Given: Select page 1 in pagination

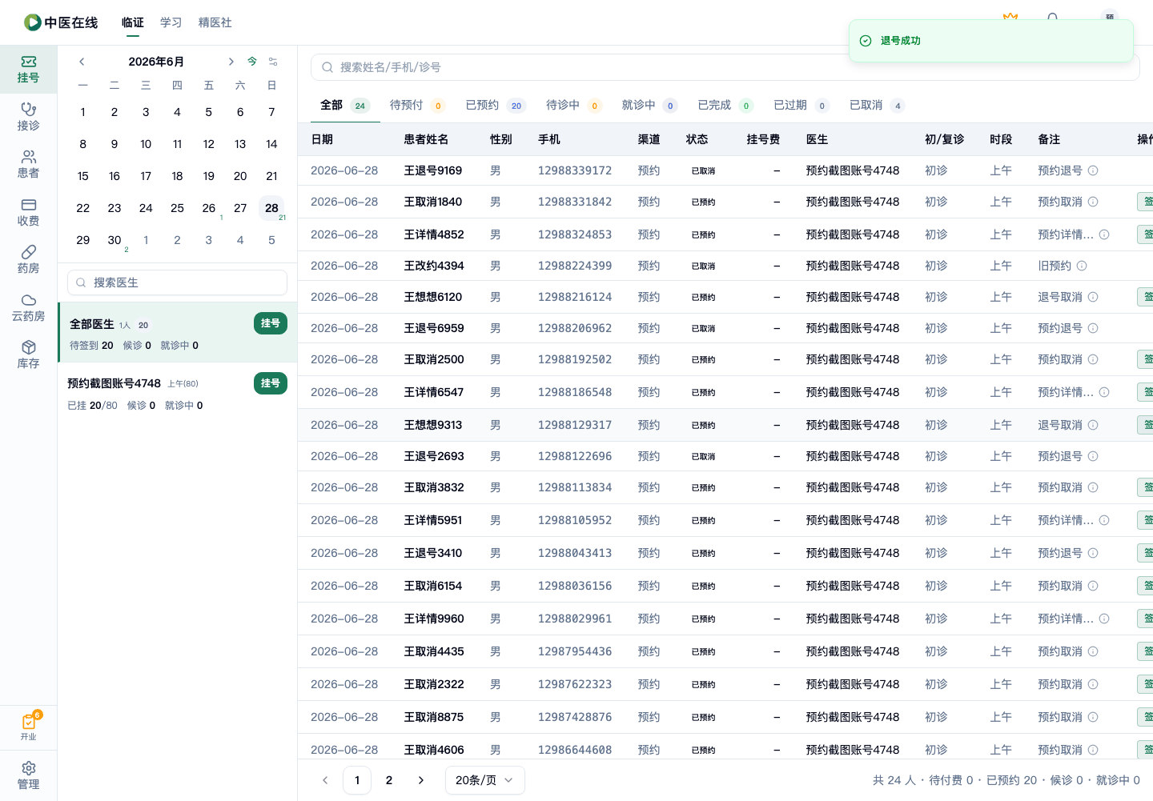Looking at the screenshot, I should point(357,780).
